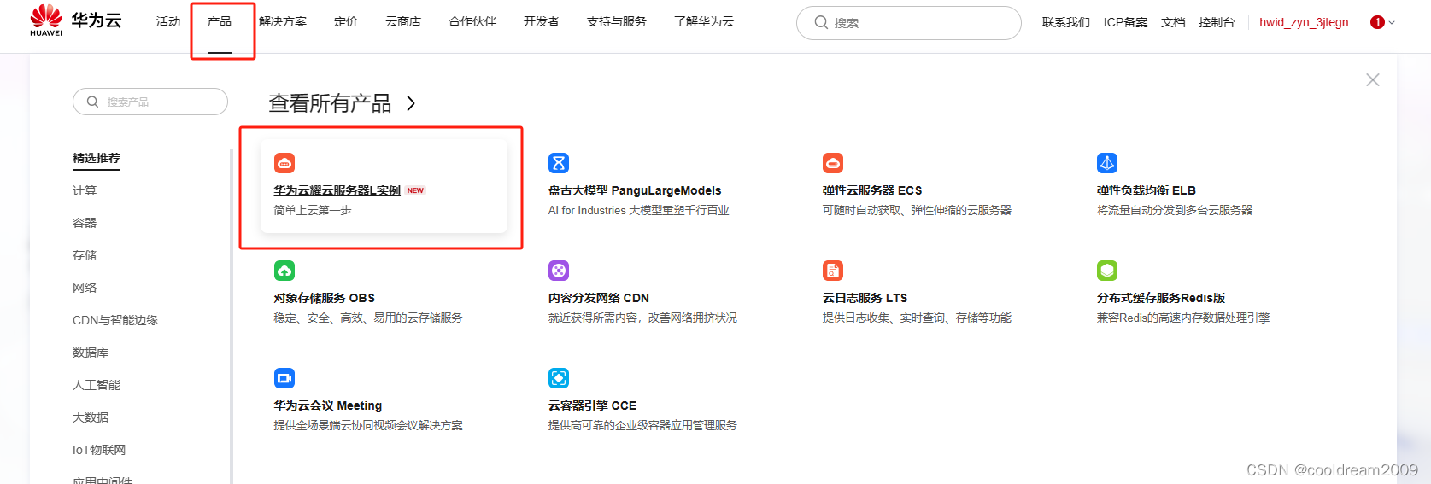
Task: Click the 内容分发网络 CDN icon
Action: click(559, 270)
